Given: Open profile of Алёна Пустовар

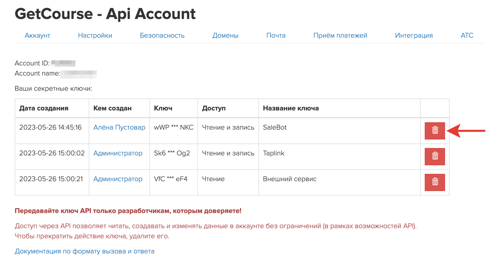Looking at the screenshot, I should [x=119, y=127].
